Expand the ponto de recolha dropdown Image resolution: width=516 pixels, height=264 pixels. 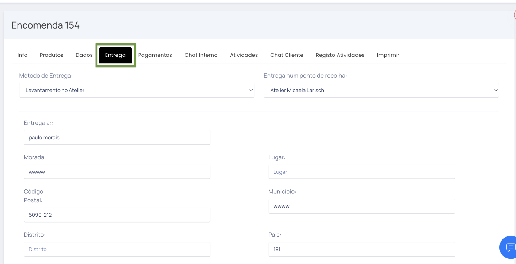click(381, 90)
